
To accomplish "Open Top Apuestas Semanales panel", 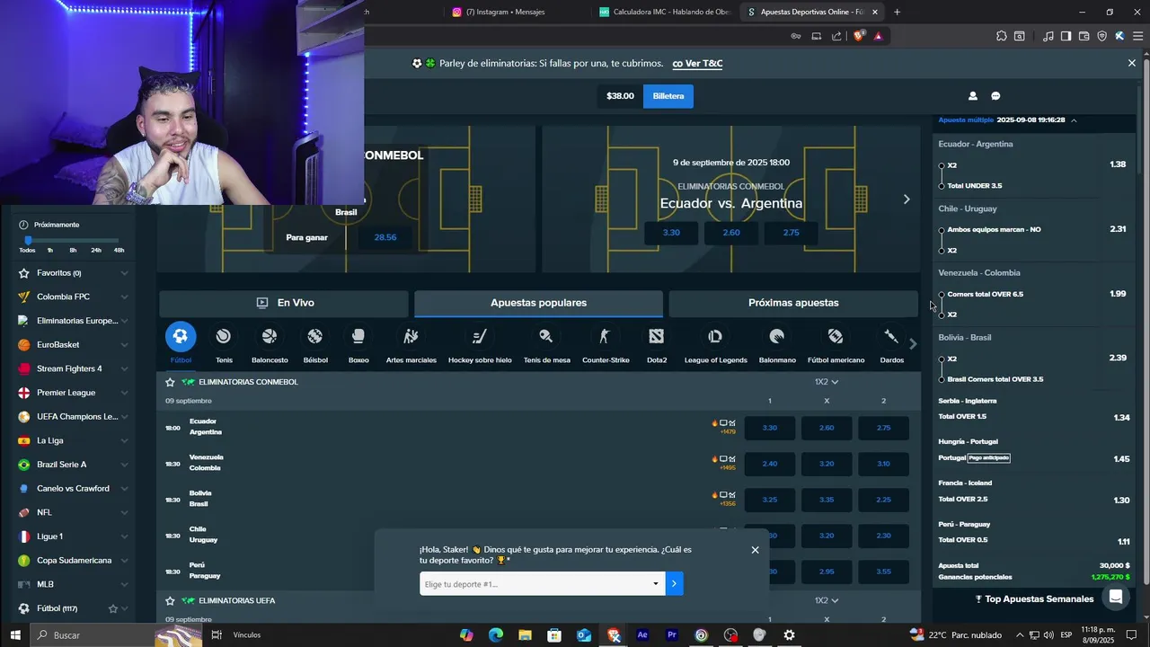I will [1034, 599].
